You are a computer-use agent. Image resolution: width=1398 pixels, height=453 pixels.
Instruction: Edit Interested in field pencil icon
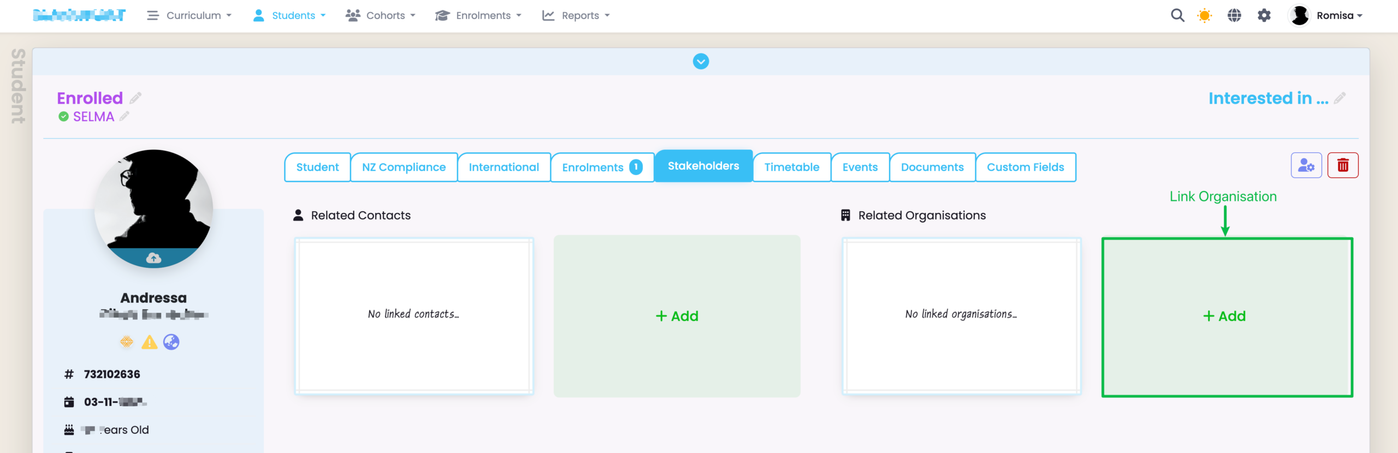pyautogui.click(x=1340, y=98)
